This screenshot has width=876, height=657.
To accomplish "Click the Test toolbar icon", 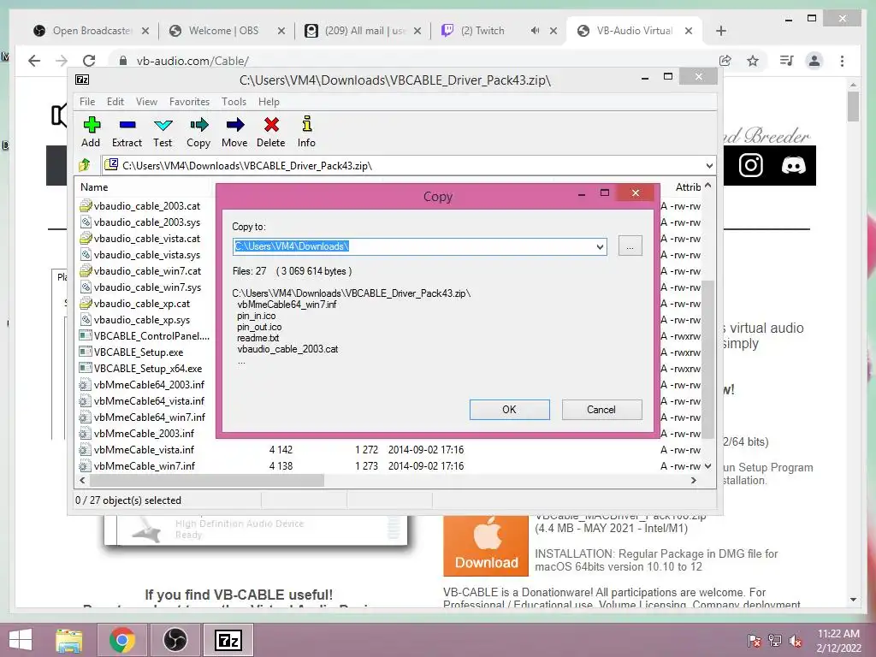I will [163, 132].
